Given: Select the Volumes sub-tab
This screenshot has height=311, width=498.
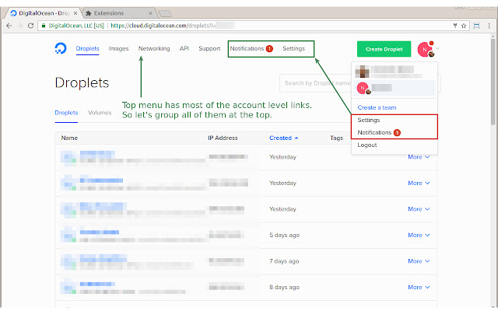Looking at the screenshot, I should tap(100, 113).
